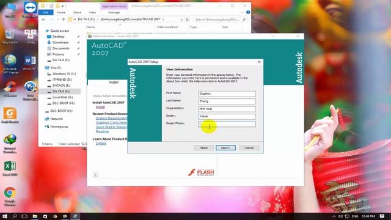391x220 pixels.
Task: Open the Readme link
Action: pyautogui.click(x=102, y=131)
